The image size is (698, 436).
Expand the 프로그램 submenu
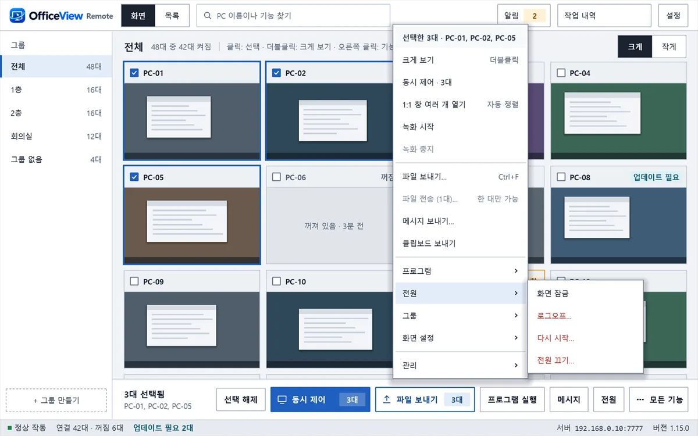(x=460, y=271)
